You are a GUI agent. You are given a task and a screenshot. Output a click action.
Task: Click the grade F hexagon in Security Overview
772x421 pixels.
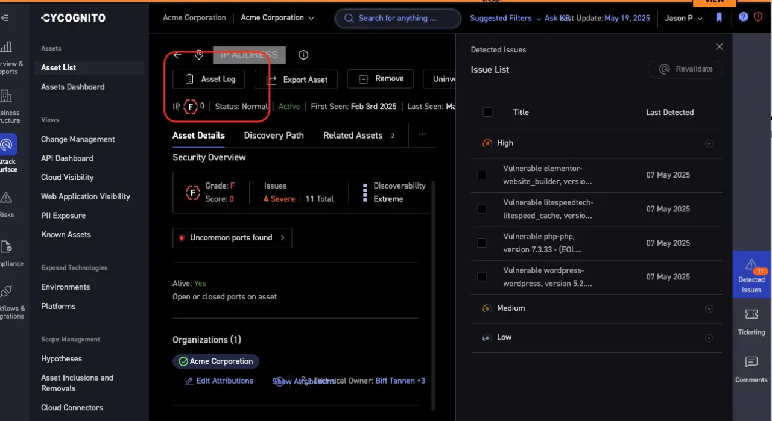[192, 193]
